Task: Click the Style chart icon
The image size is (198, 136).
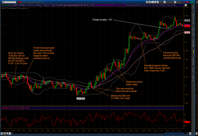Action: tap(158, 2)
